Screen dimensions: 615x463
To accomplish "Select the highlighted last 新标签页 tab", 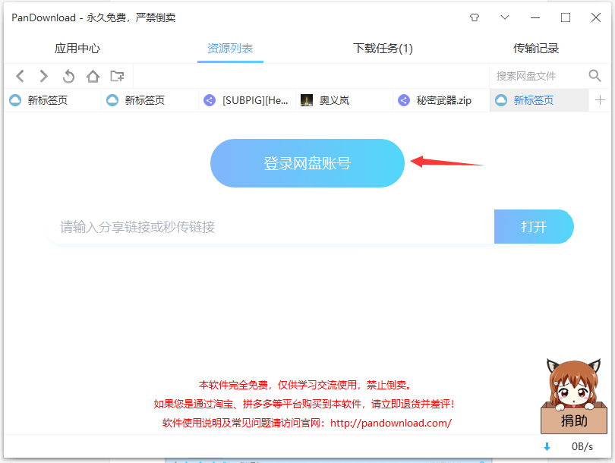I will (x=539, y=100).
